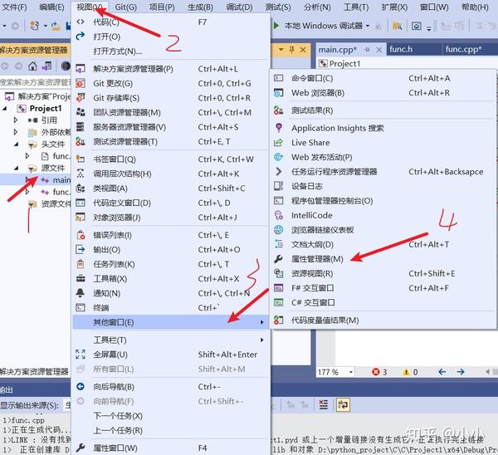The image size is (498, 455).
Task: Choose Document Outline (文档大纲) entry
Action: [383, 244]
